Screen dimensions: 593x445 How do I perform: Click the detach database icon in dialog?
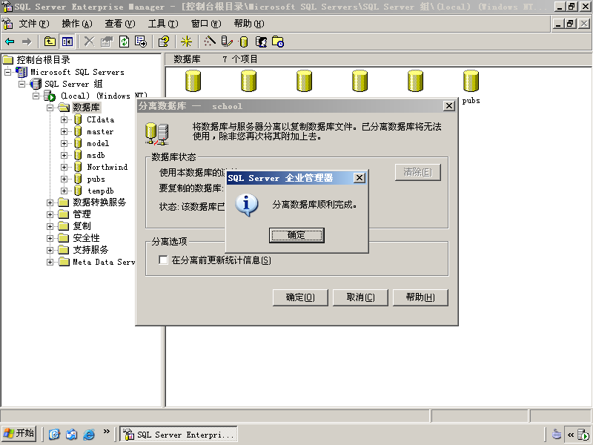click(157, 134)
